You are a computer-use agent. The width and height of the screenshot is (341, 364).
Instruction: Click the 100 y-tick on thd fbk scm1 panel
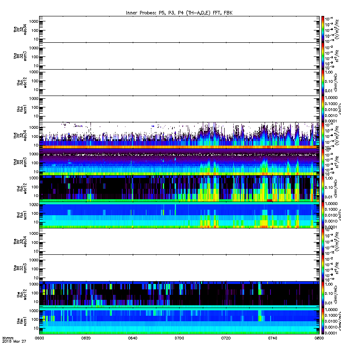pos(35,213)
